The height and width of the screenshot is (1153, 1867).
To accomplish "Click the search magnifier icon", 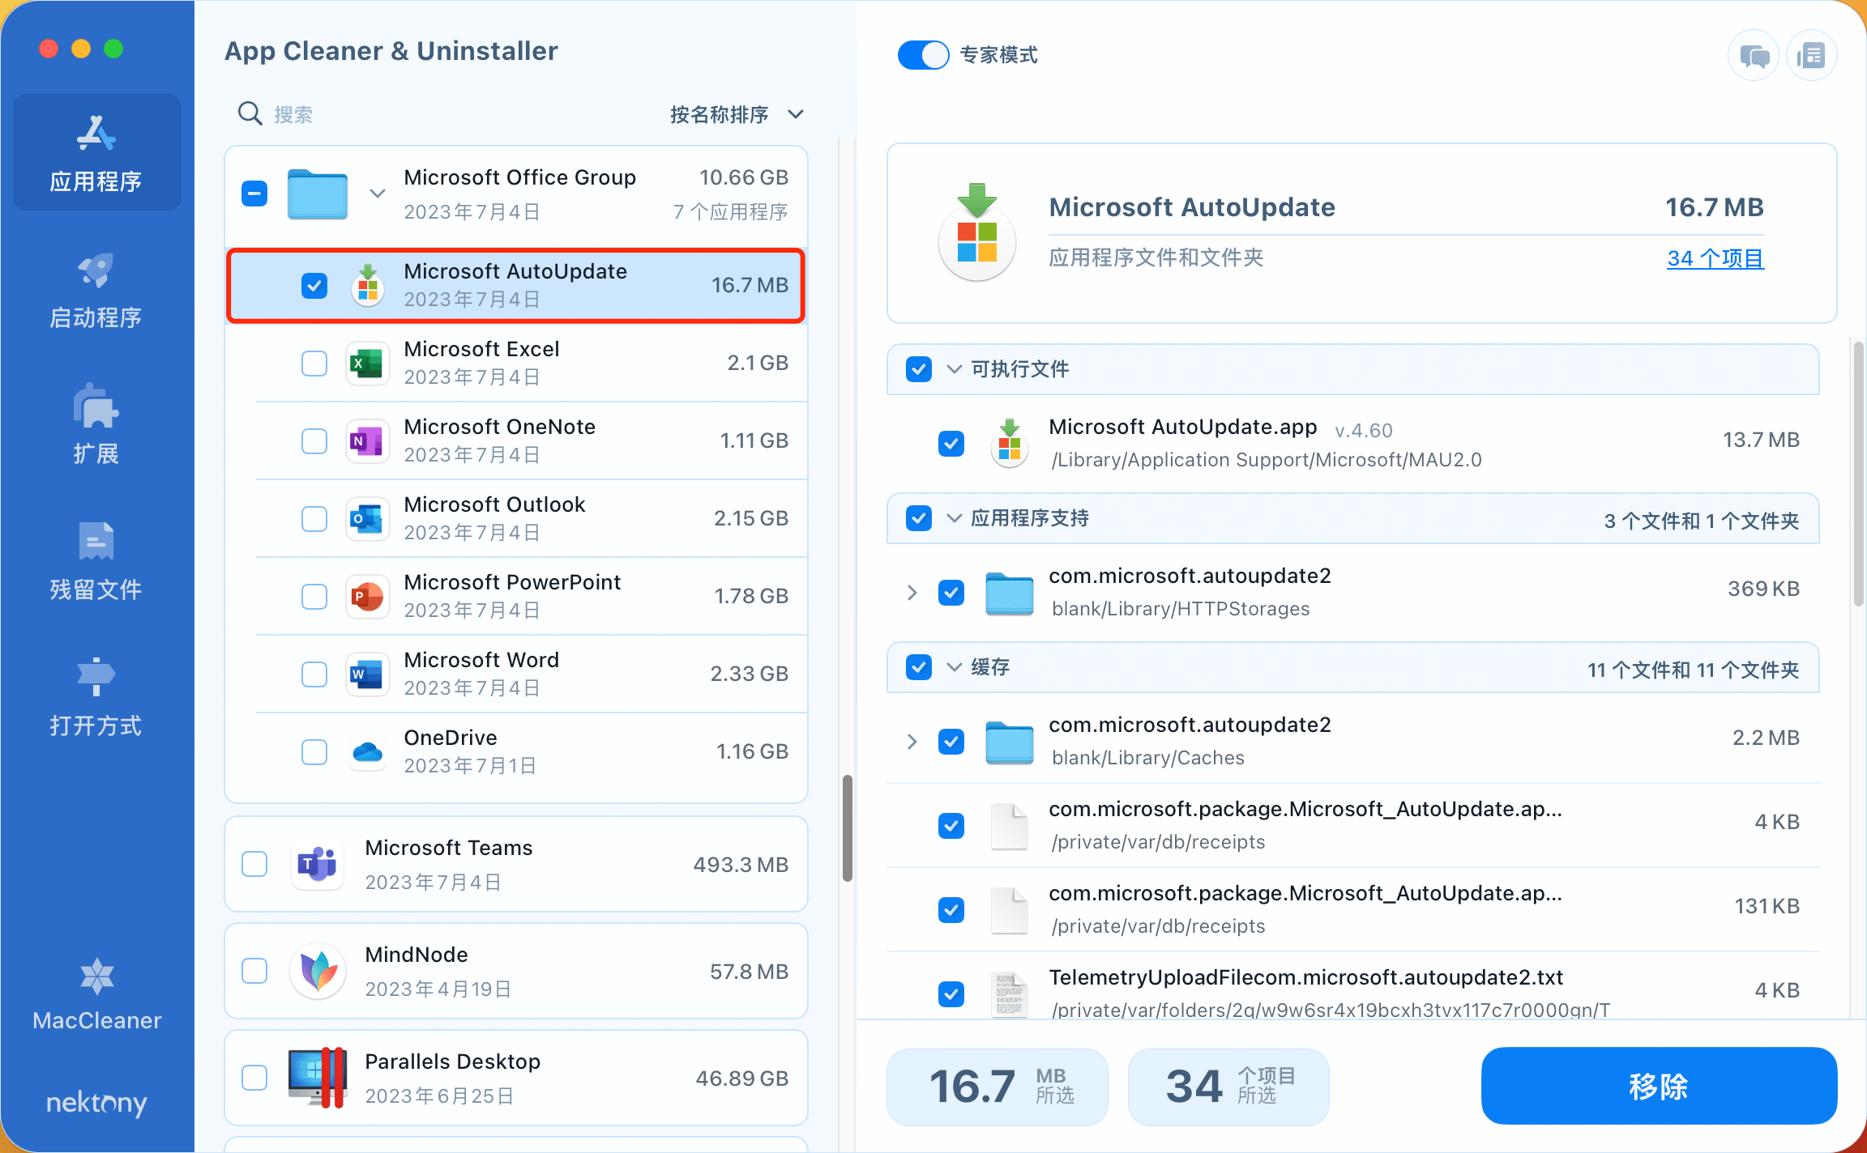I will tap(250, 113).
